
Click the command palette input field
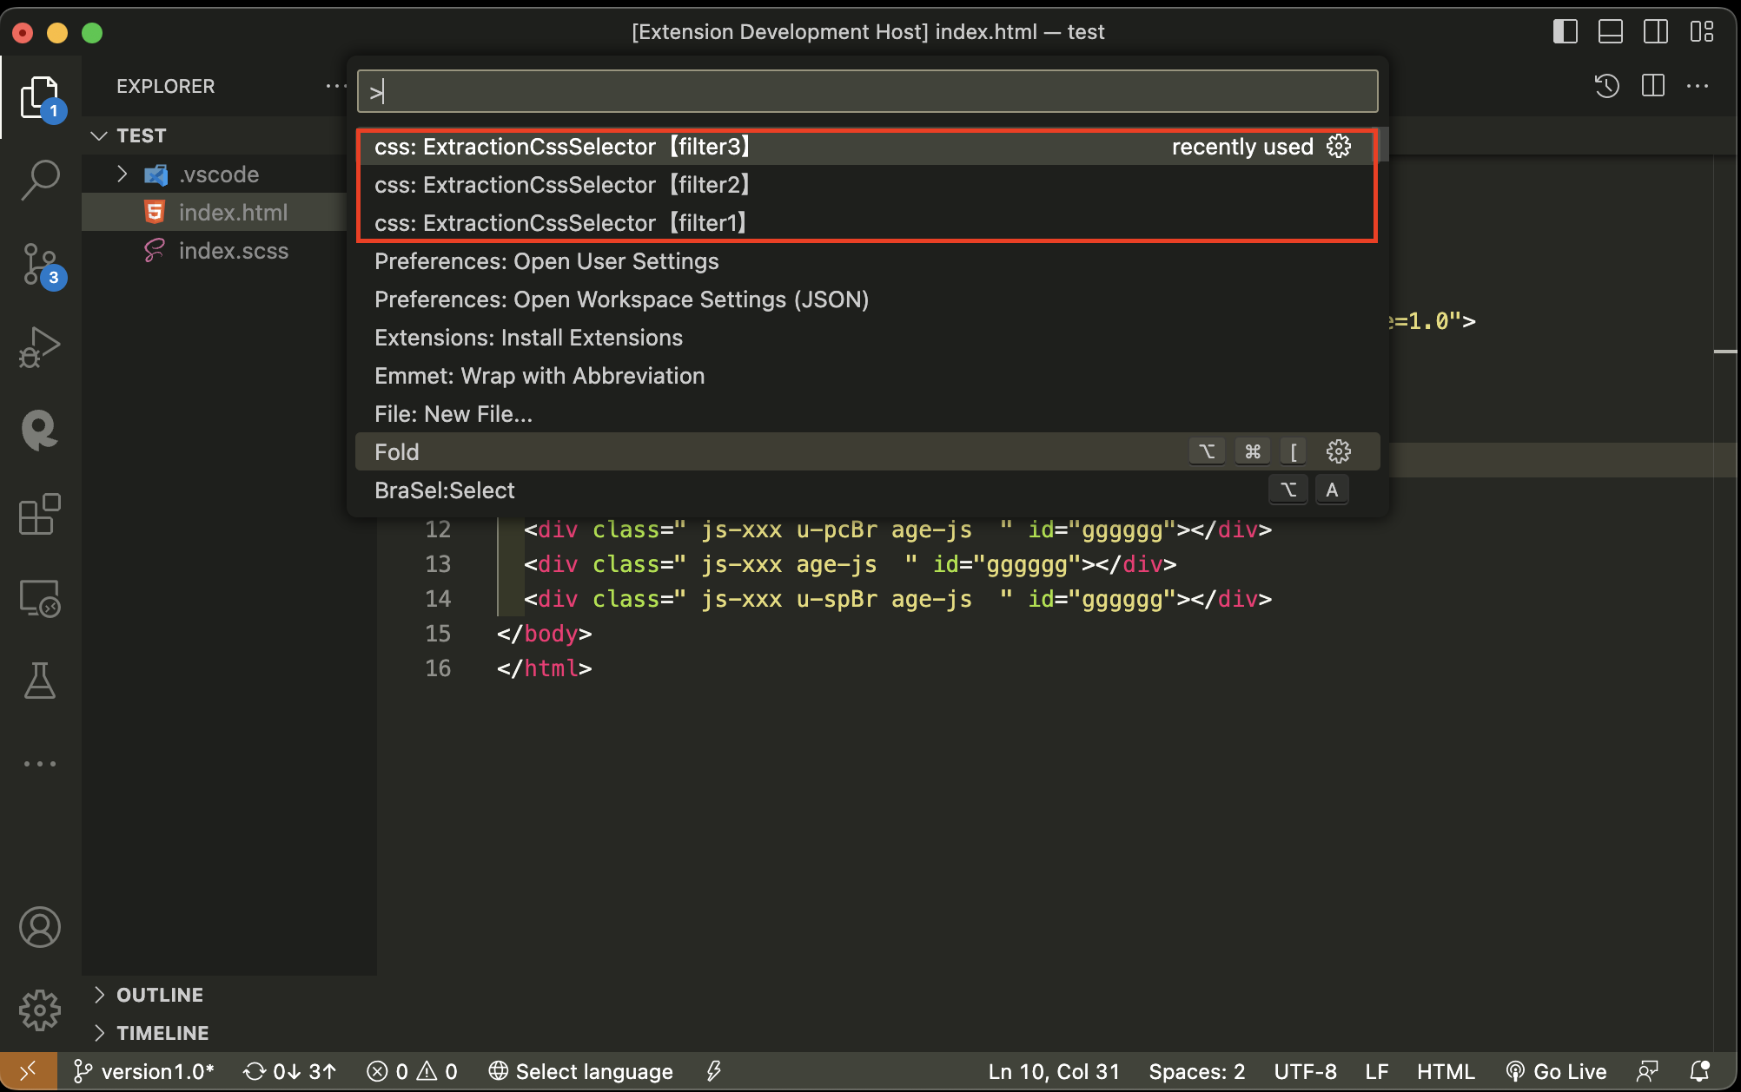[867, 91]
